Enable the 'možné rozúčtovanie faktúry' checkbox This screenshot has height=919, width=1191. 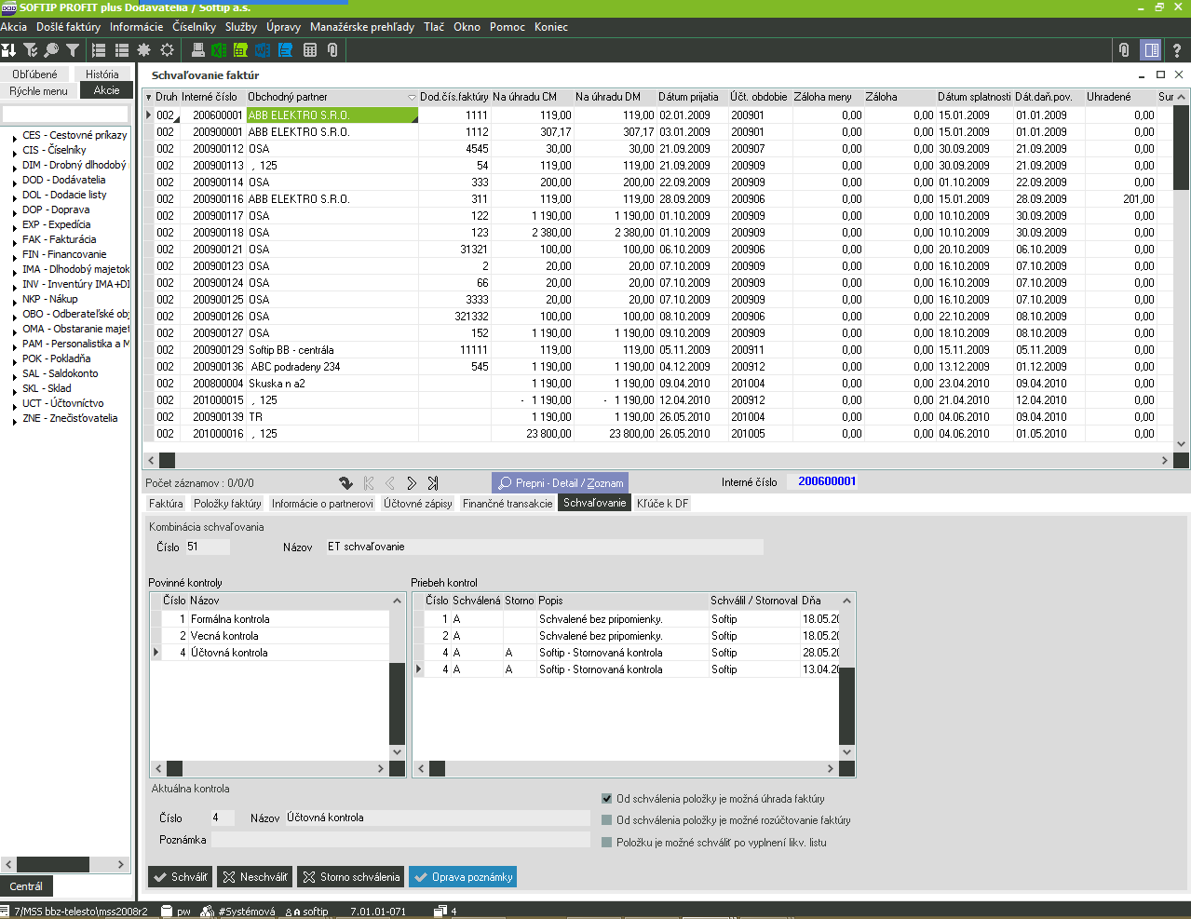pyautogui.click(x=607, y=820)
